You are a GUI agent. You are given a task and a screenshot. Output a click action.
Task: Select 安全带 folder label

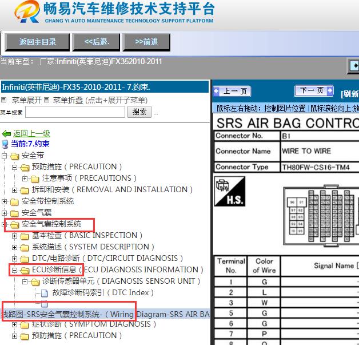[33, 155]
